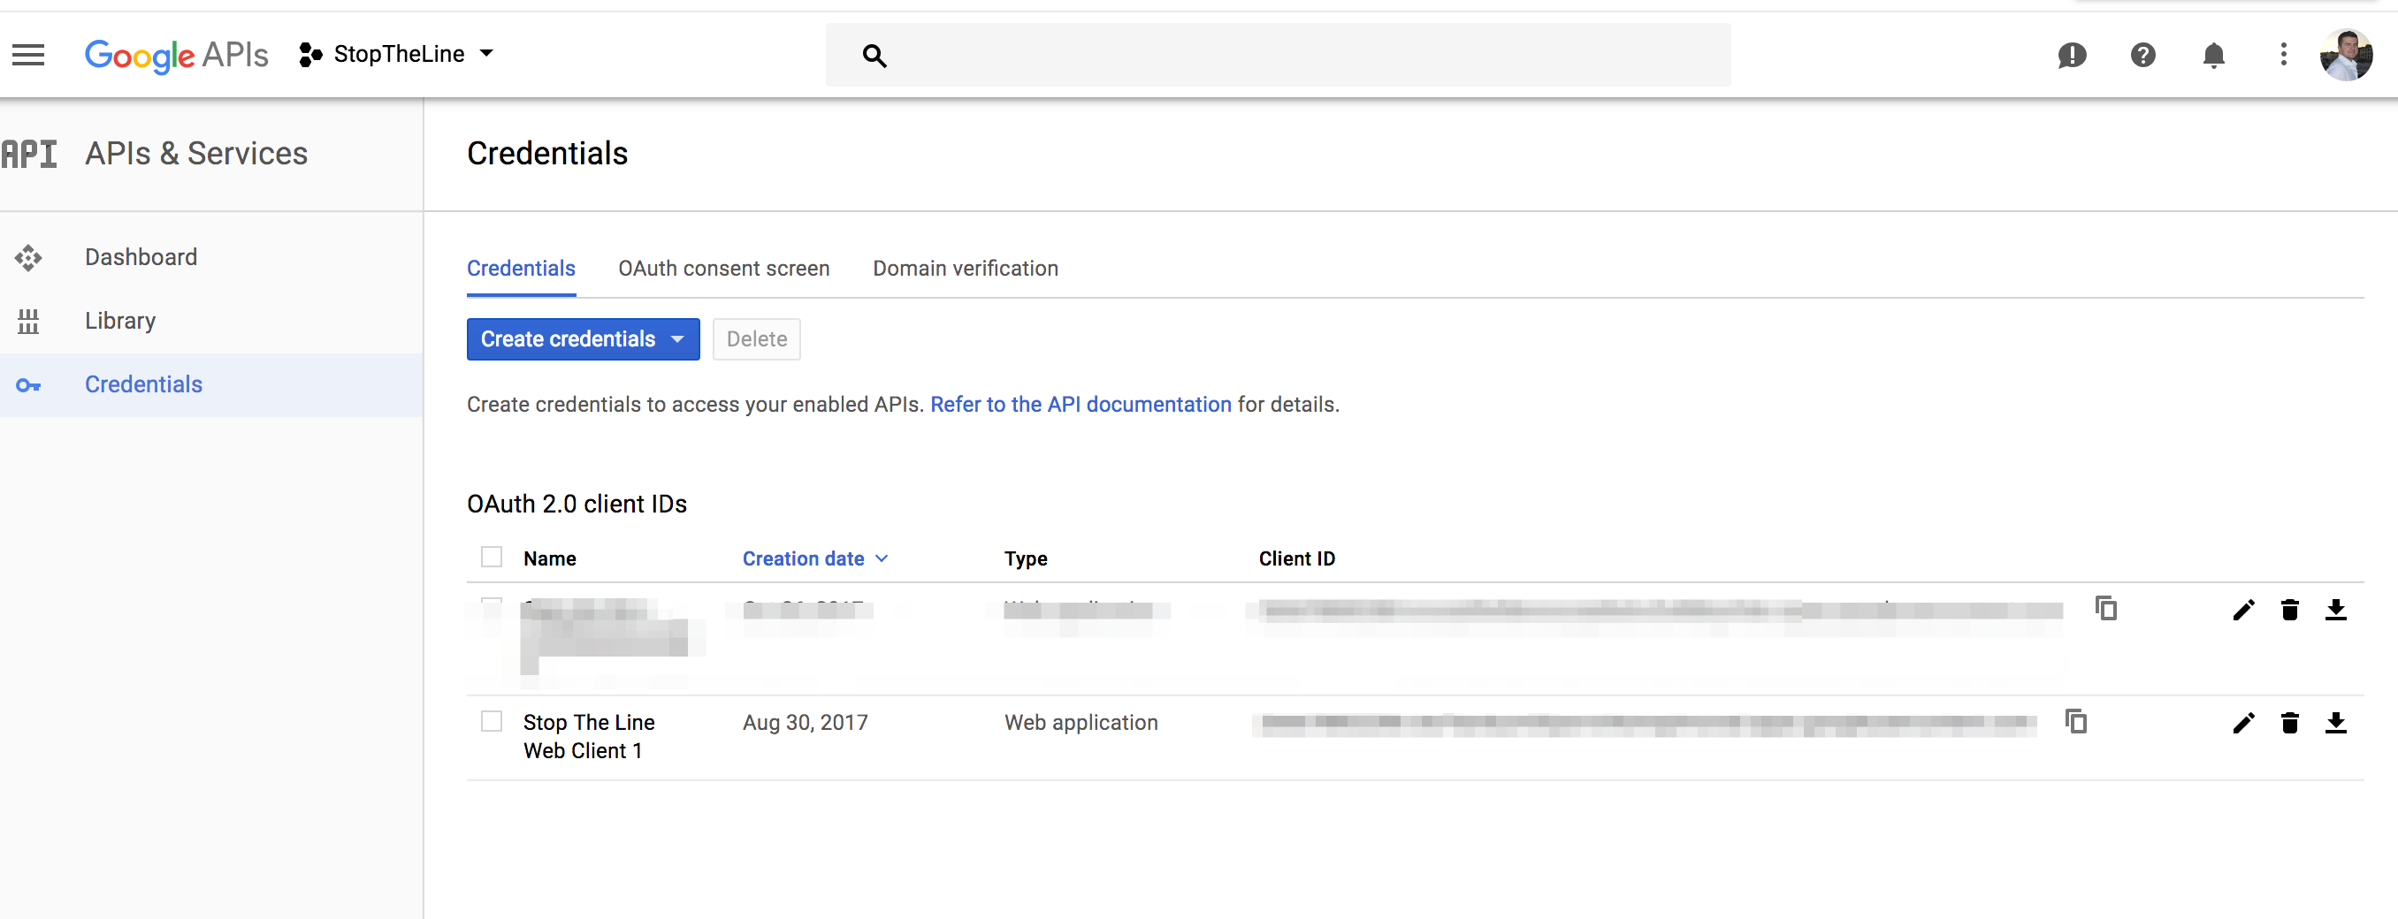Click the blurred client ID for Stop The Line

tap(1646, 723)
